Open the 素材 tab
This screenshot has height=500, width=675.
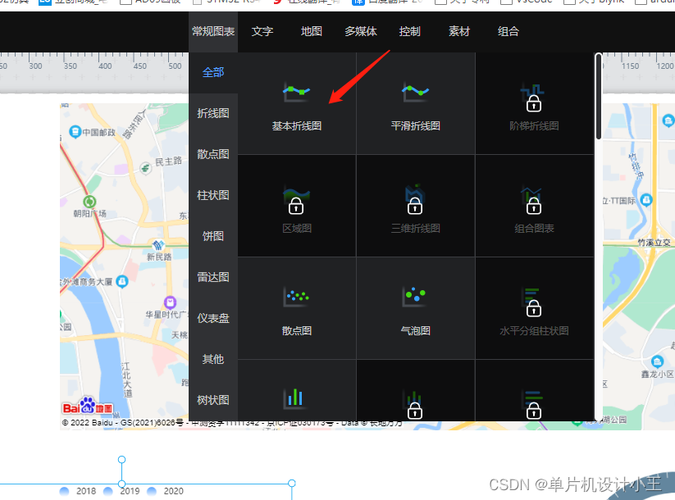459,31
